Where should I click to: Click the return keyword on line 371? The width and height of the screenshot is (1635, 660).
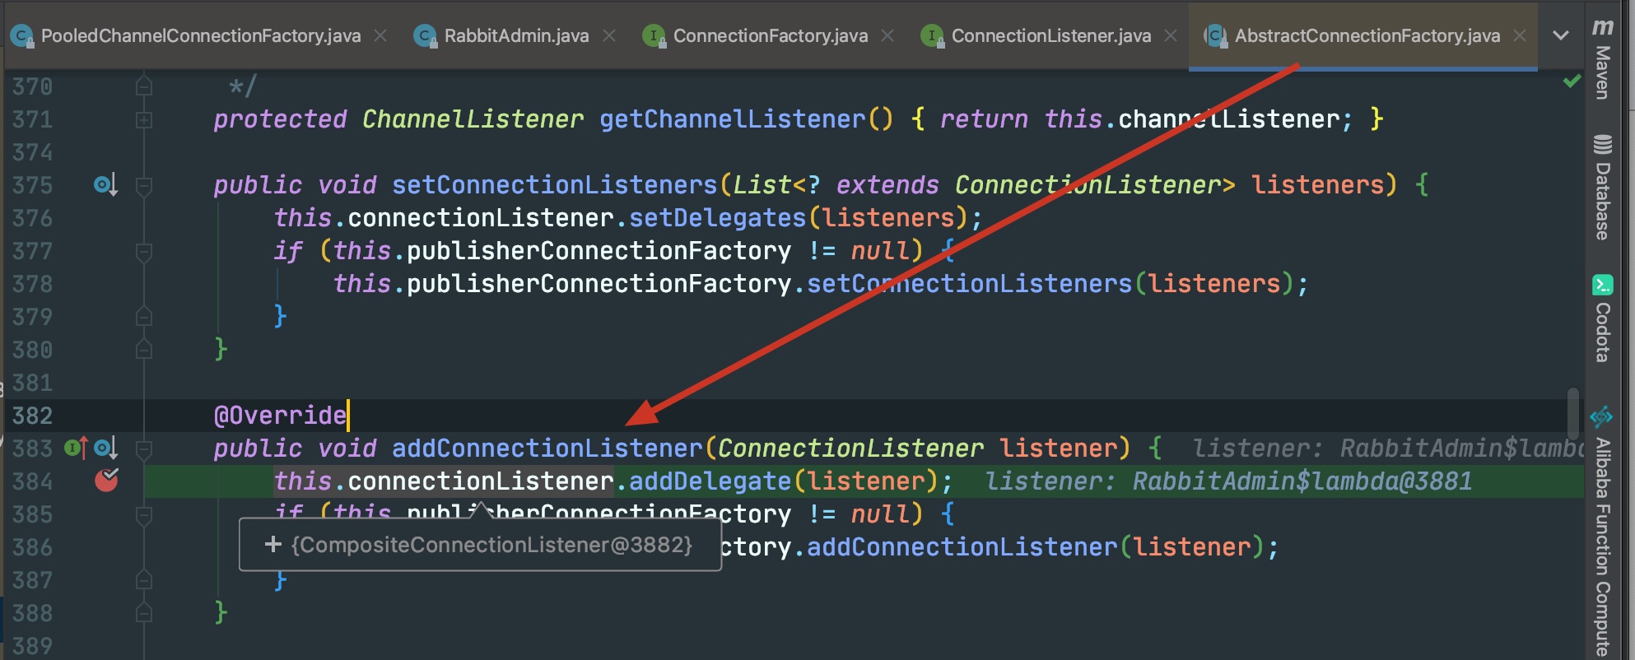tap(984, 119)
